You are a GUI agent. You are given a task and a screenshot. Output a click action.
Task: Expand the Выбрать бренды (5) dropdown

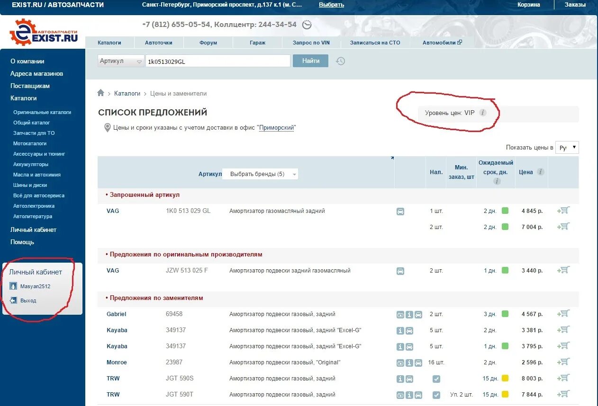click(x=260, y=174)
